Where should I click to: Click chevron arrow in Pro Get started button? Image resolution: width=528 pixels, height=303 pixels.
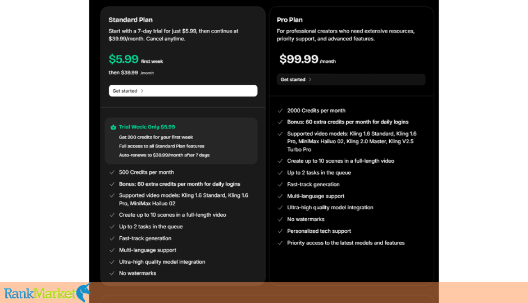pos(310,79)
